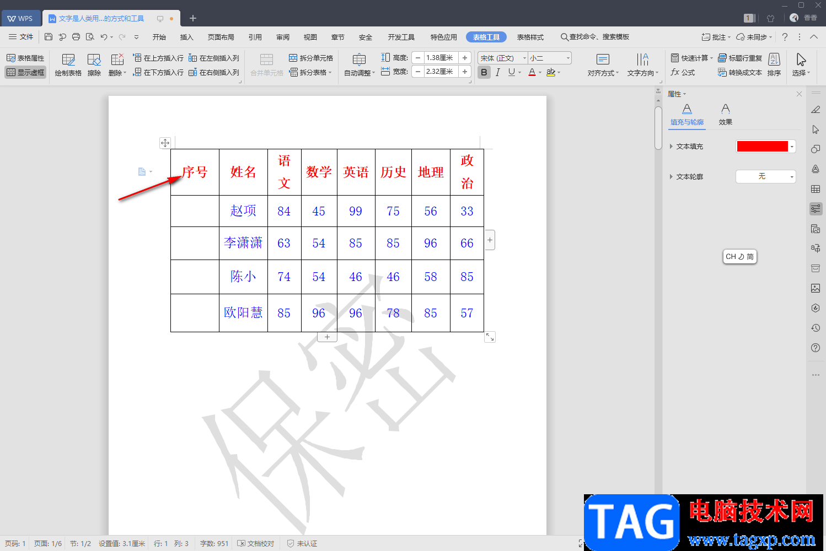Click Repeat Header Row (标题重复)
Viewport: 826px width, 551px height.
tap(740, 58)
